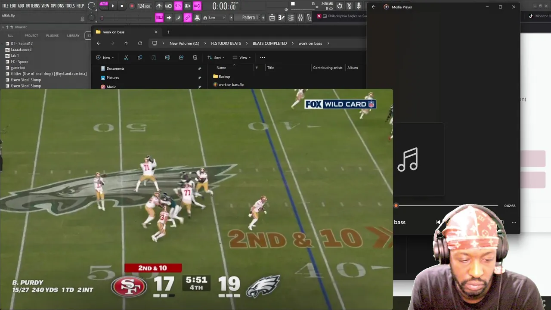Open the PATTERNS menu
The width and height of the screenshot is (551, 310).
point(33,6)
